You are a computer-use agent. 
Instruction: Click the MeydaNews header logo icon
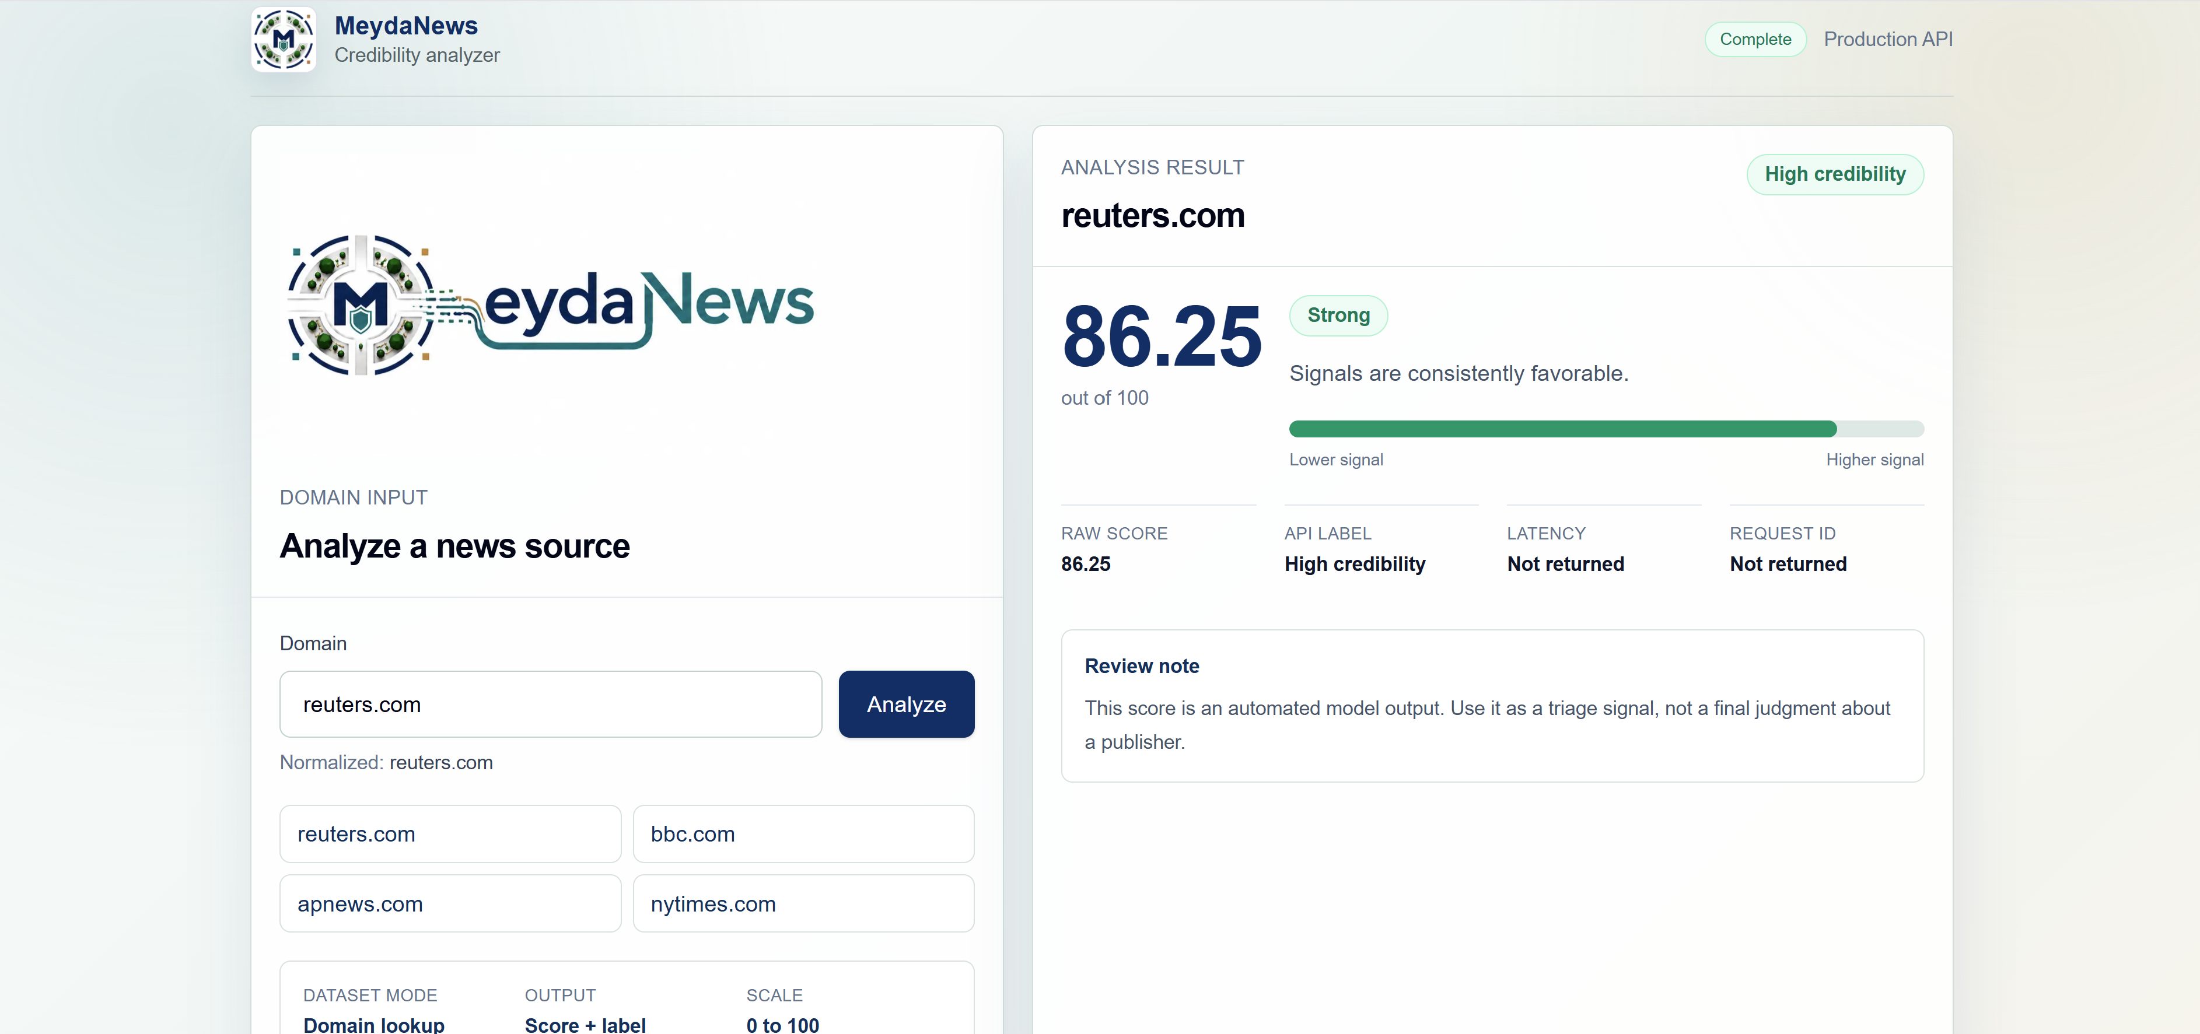pos(284,39)
